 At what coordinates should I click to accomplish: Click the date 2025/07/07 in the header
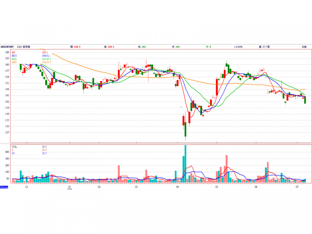[7, 47]
